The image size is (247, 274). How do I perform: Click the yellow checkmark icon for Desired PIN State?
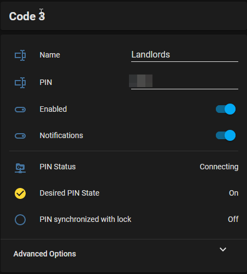(20, 193)
